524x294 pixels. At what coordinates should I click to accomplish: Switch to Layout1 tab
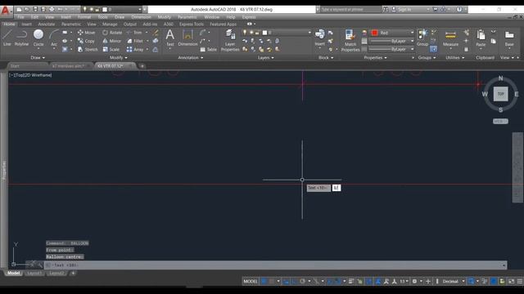34,274
